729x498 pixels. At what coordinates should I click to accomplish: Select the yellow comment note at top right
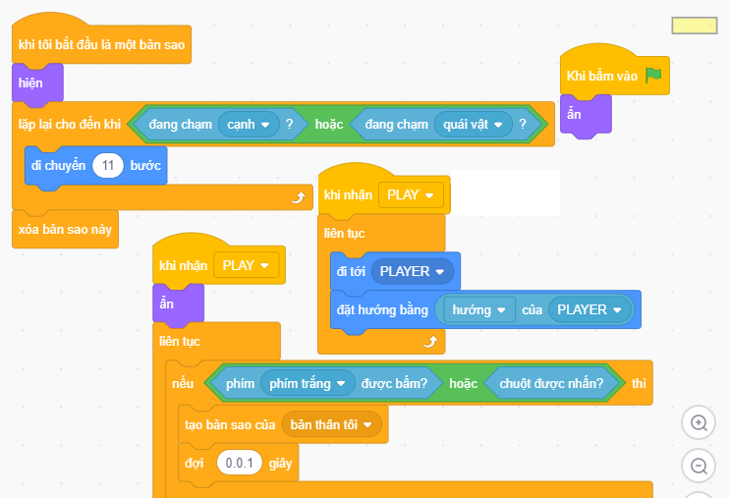(694, 26)
